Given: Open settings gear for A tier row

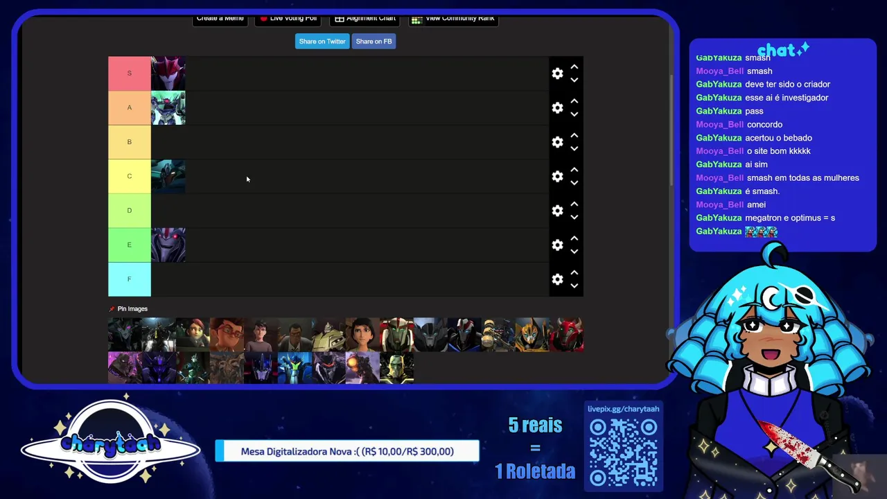Looking at the screenshot, I should coord(557,107).
